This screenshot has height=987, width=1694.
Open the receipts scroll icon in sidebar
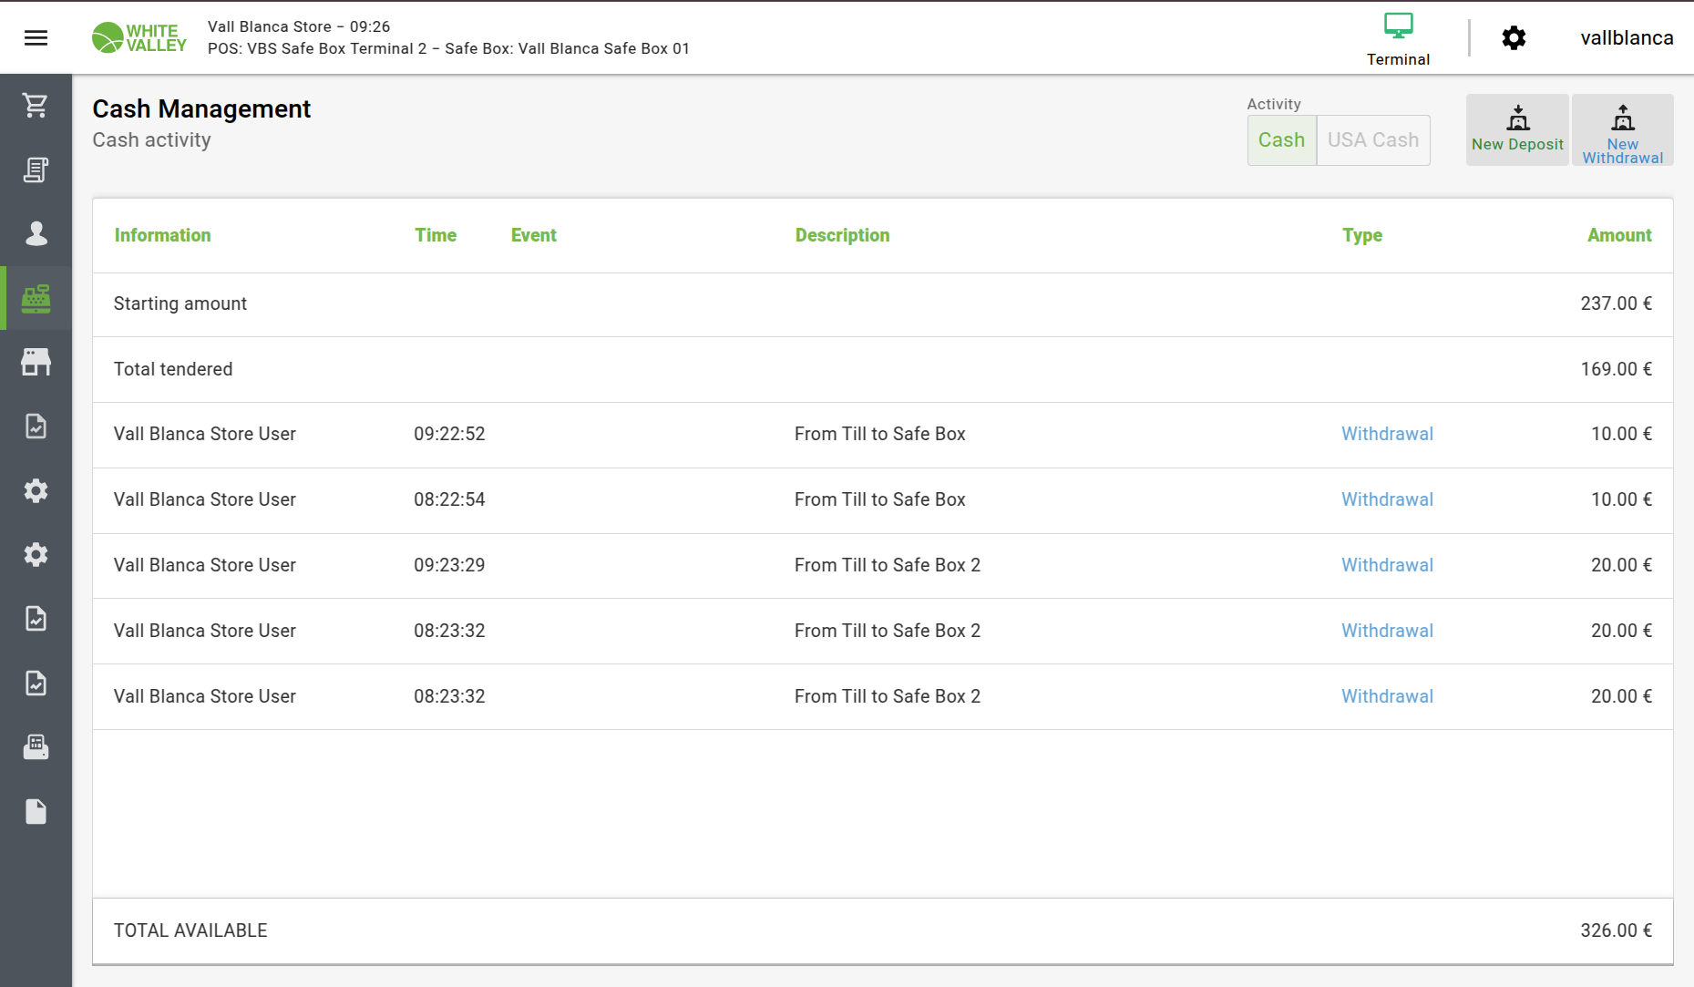pyautogui.click(x=36, y=170)
